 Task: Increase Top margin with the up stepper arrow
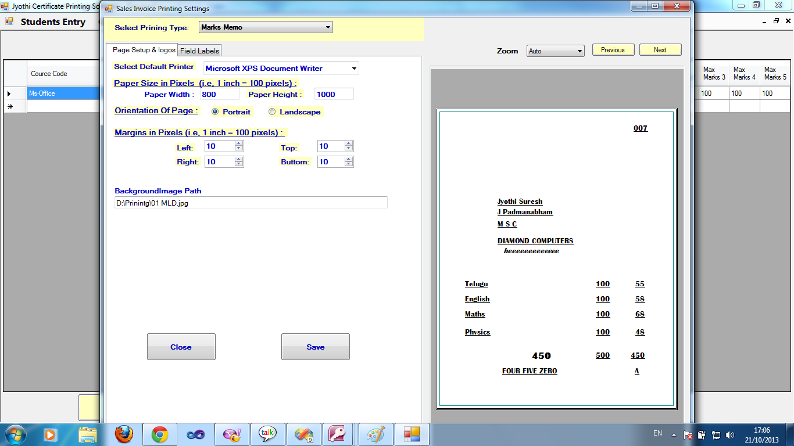(349, 143)
